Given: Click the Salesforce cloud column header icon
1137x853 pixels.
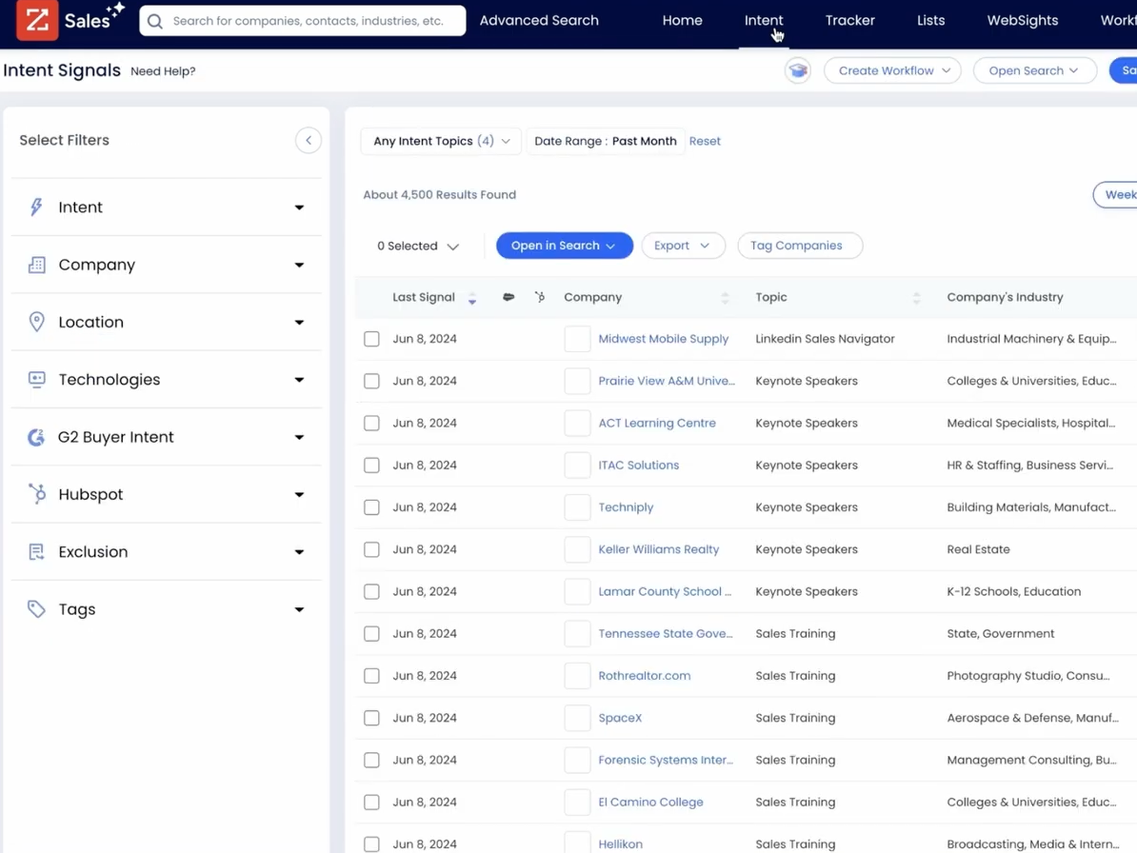Looking at the screenshot, I should tap(509, 297).
